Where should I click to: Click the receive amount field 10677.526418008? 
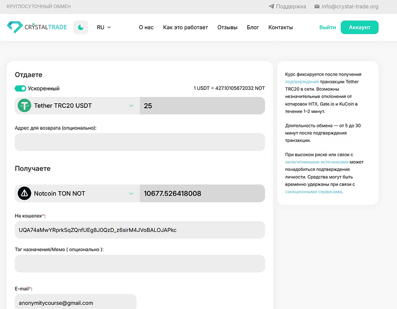click(202, 193)
